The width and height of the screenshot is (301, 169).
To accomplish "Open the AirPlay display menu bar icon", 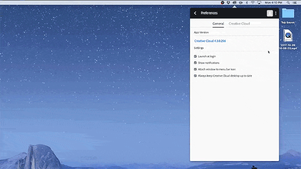I will coord(259,2).
